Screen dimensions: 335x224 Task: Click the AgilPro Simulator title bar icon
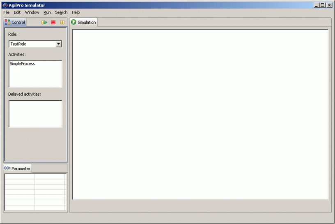coord(5,5)
